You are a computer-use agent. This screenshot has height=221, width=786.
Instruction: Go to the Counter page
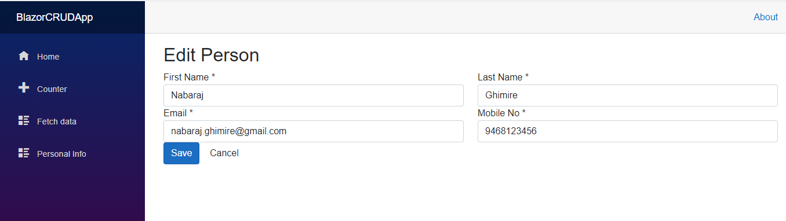72,89
